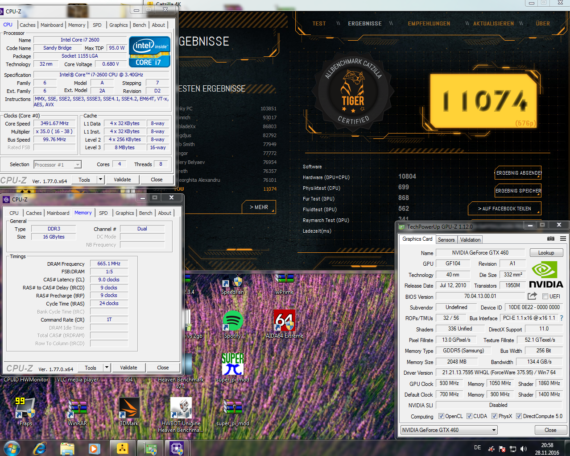
Task: Expand Tools arrow in CPU-Z memory window
Action: tap(107, 368)
